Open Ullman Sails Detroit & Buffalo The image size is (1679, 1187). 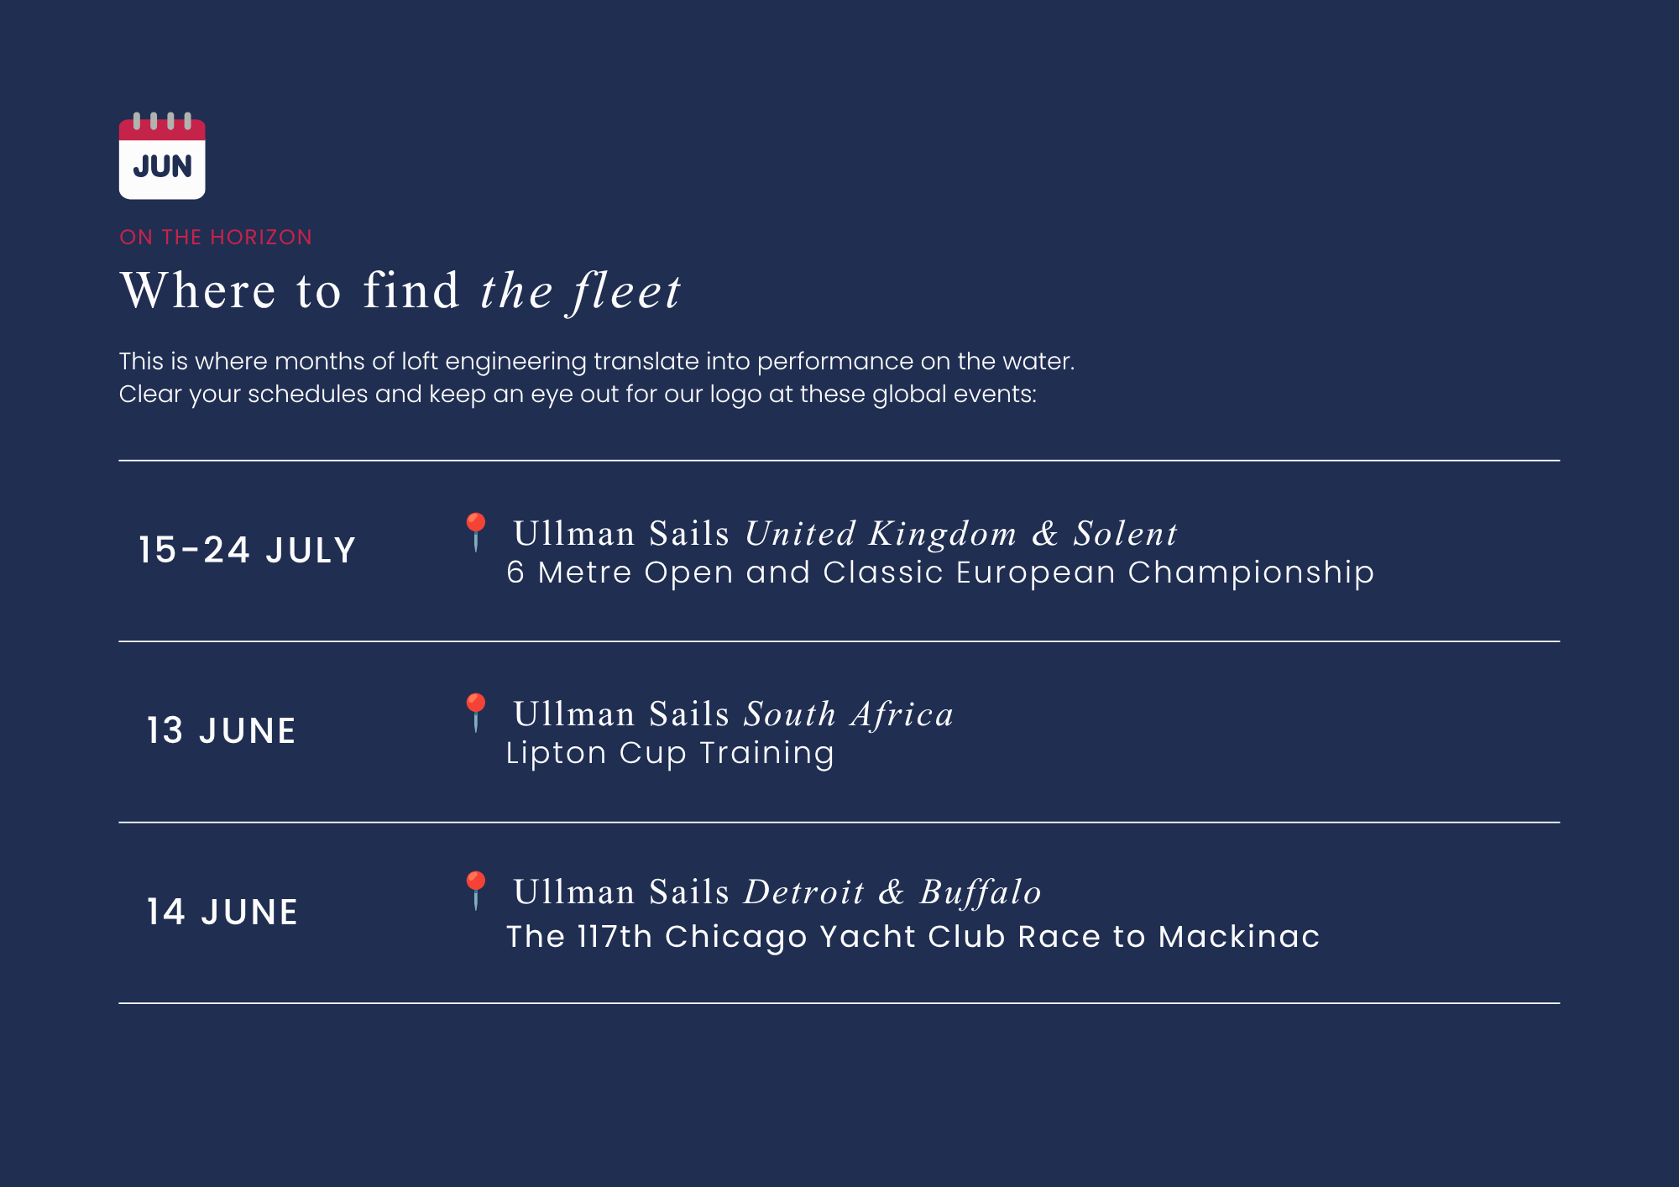[777, 892]
